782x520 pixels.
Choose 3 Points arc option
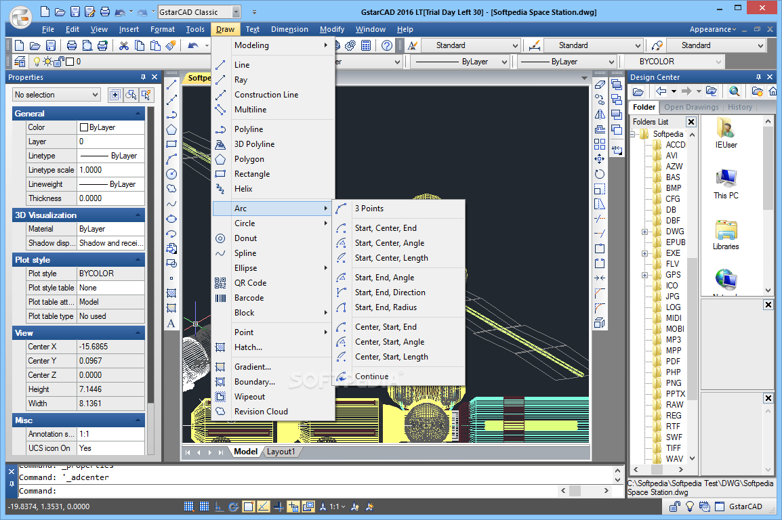pyautogui.click(x=369, y=209)
